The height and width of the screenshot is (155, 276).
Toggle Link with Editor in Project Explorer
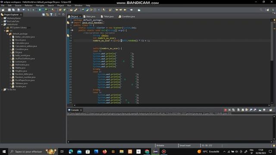pyautogui.click(x=47, y=15)
